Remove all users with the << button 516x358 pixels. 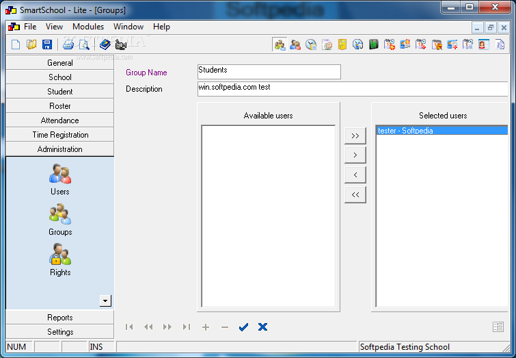click(x=355, y=194)
